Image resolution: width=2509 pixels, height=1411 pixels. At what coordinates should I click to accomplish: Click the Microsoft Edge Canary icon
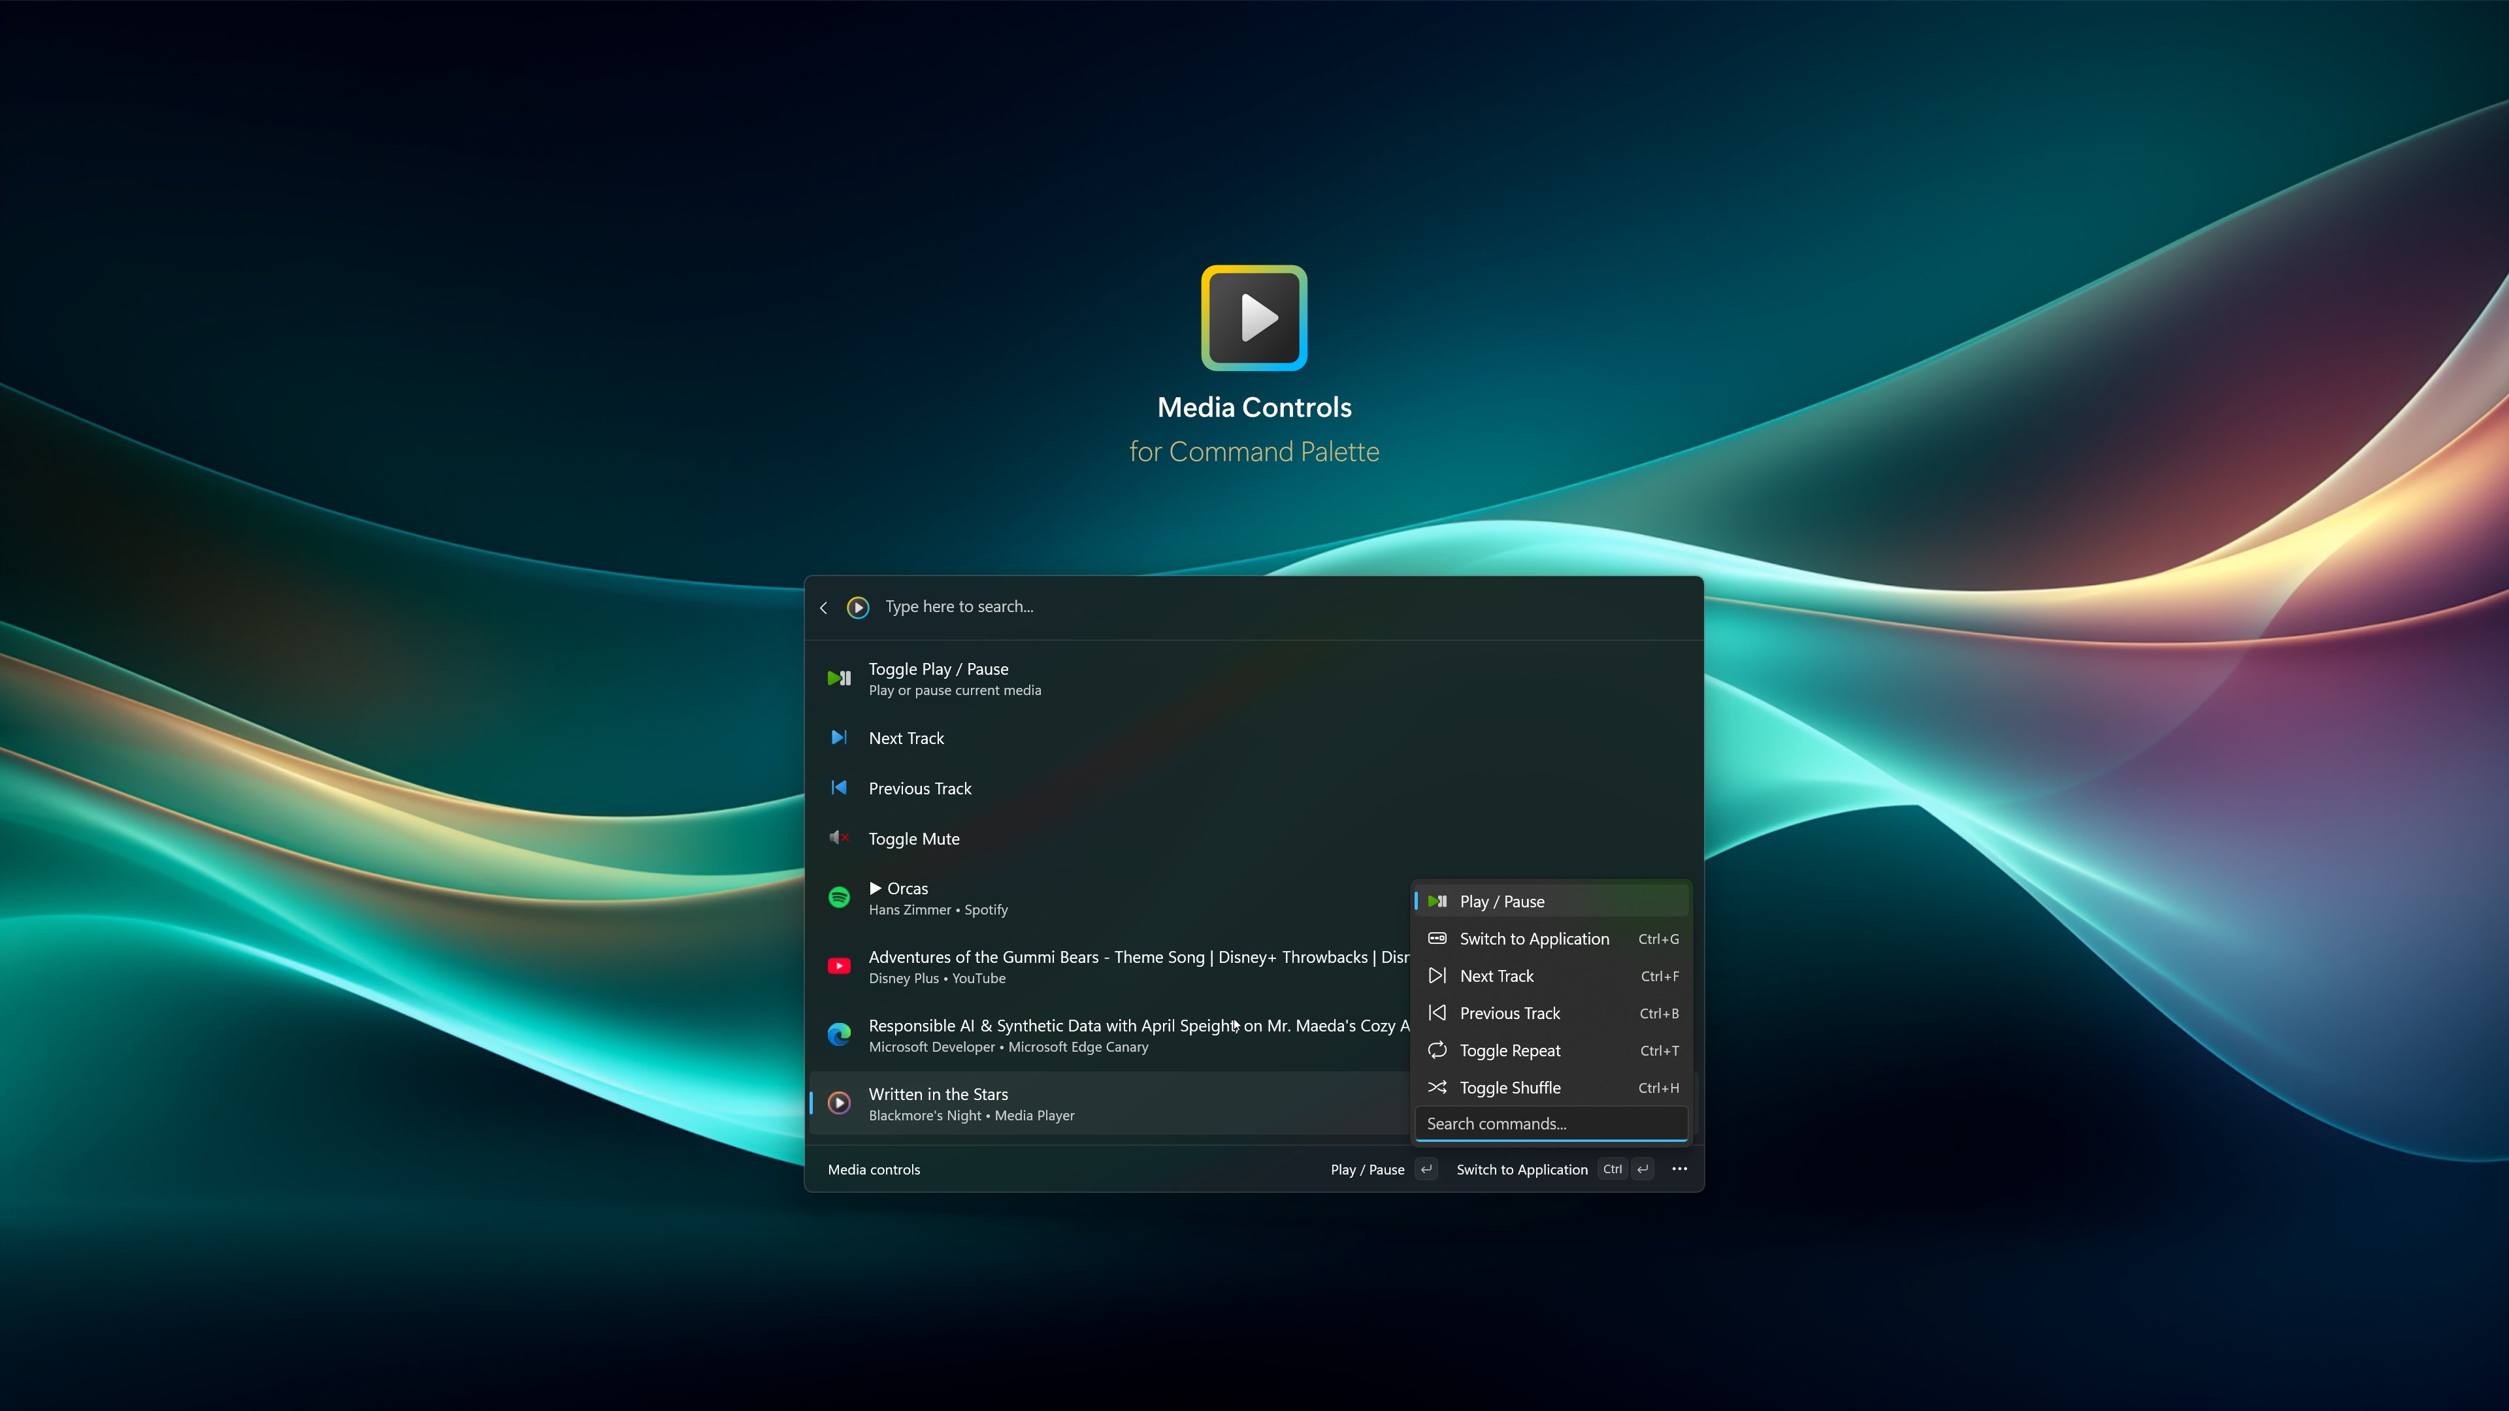coord(838,1035)
